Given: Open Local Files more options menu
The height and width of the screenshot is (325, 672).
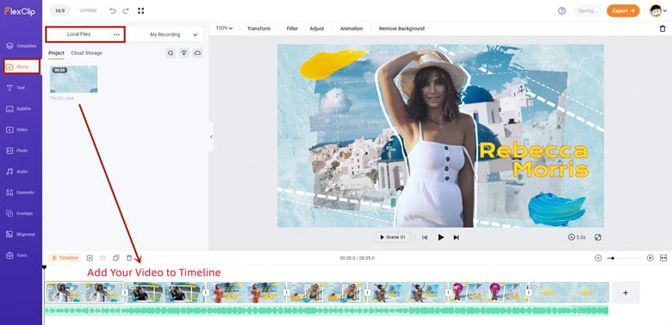Looking at the screenshot, I should click(x=116, y=34).
